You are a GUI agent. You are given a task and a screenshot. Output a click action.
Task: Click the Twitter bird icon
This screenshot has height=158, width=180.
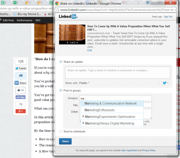pyautogui.click(x=165, y=83)
